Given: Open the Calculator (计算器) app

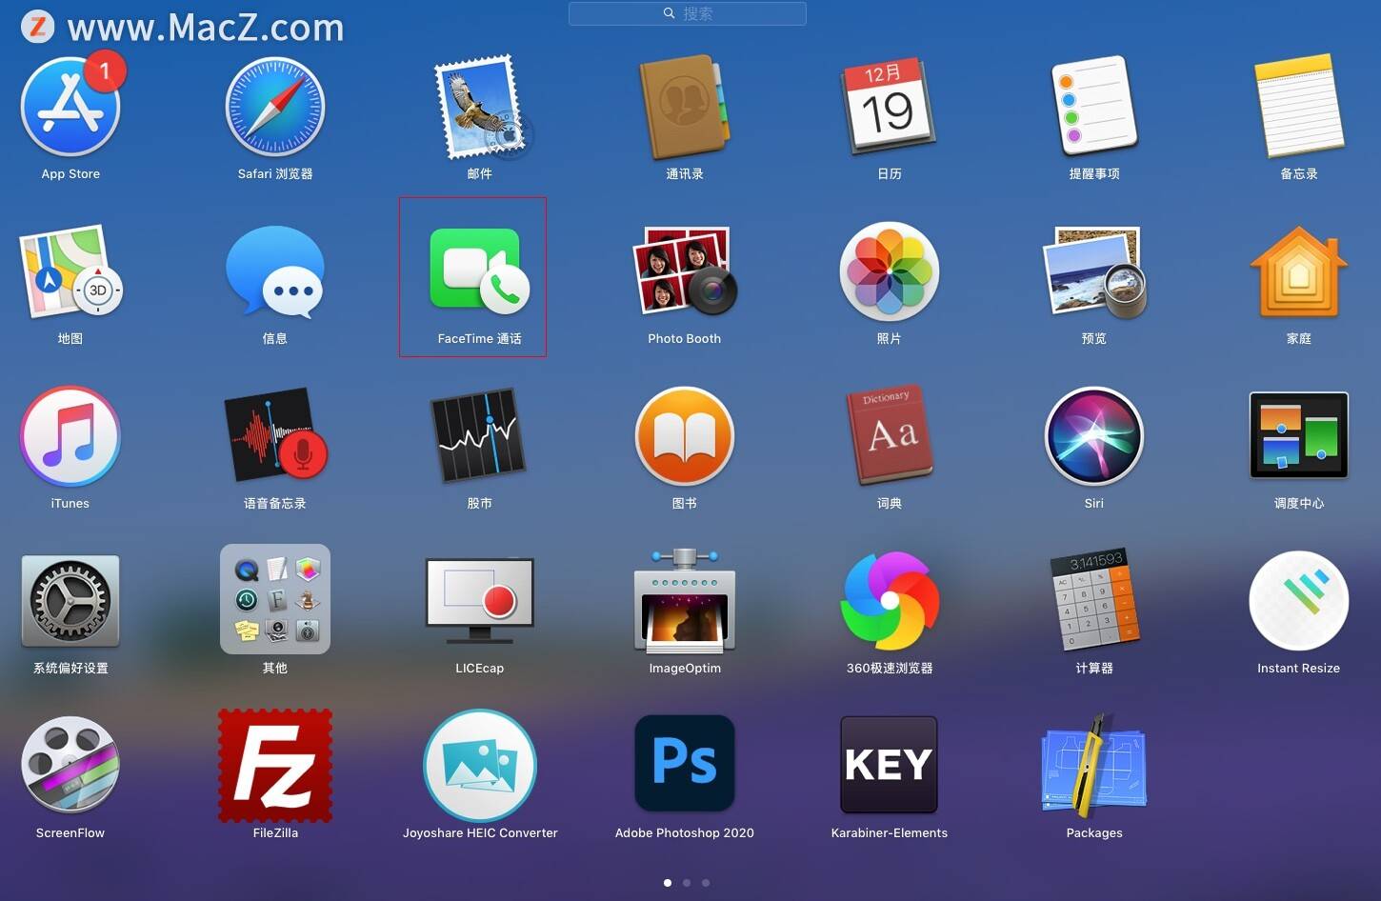Looking at the screenshot, I should [1094, 602].
